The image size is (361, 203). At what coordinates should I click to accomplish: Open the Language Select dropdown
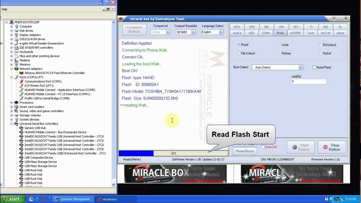(221, 32)
